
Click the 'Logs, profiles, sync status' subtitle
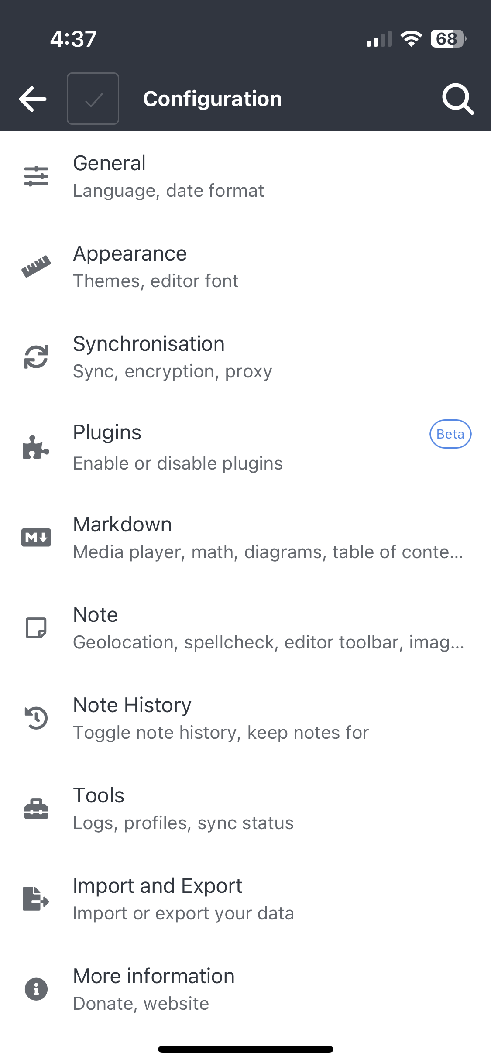click(183, 823)
